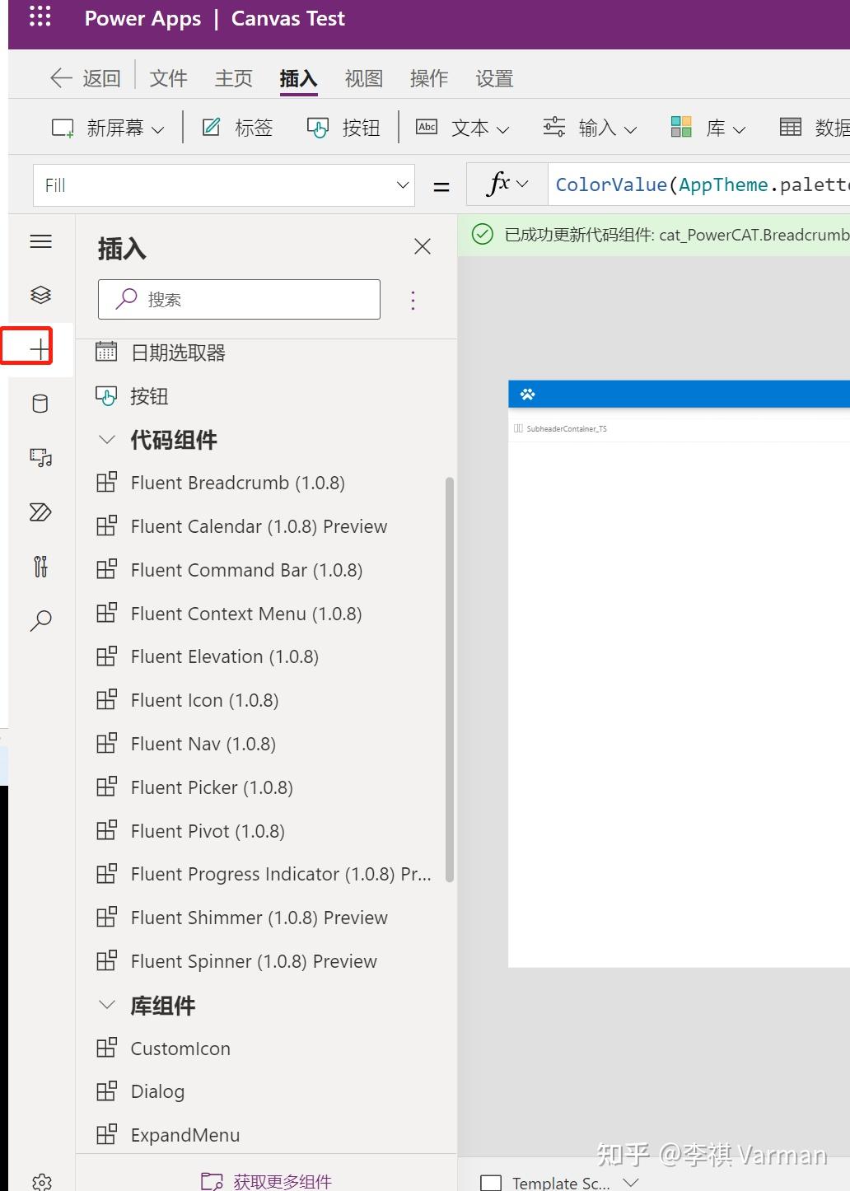
Task: Open the media panel in sidebar
Action: [40, 458]
